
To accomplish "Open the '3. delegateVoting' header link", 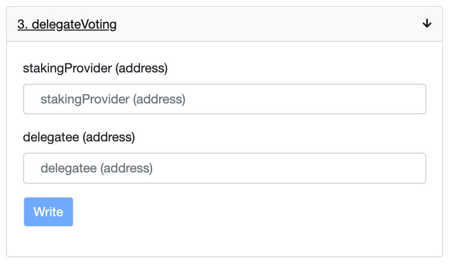I will coord(67,24).
